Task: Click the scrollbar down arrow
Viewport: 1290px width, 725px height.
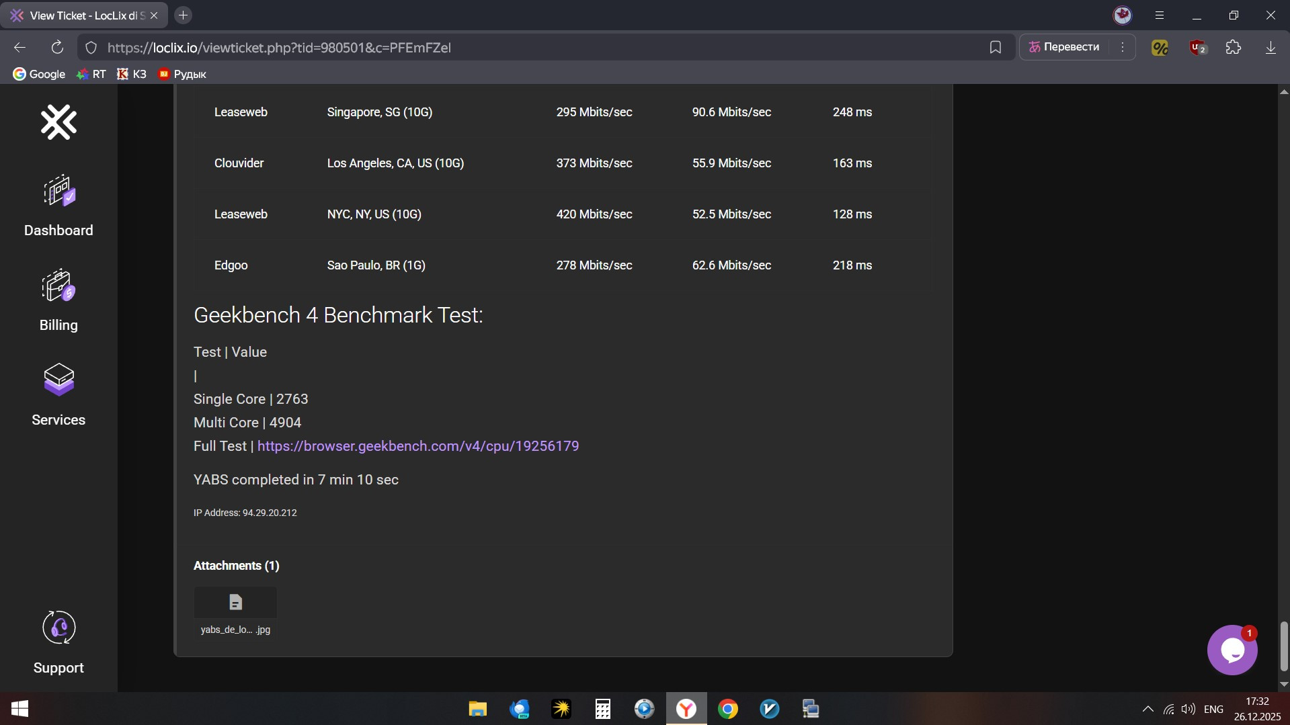Action: tap(1284, 684)
